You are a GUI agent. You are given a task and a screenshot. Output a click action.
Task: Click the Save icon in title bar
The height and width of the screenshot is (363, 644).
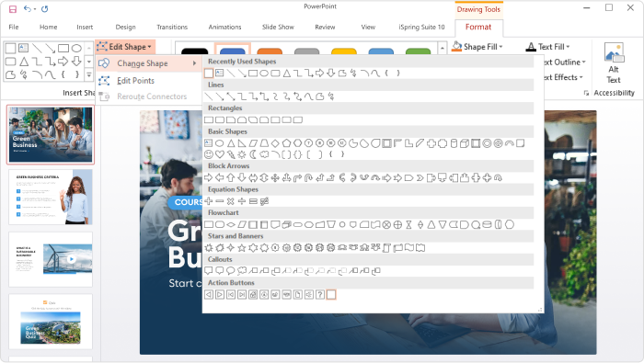tap(13, 8)
